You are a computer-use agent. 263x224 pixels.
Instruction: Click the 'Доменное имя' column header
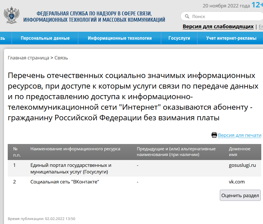[240, 151]
